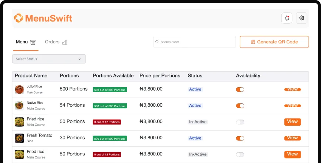Viewport: 321px width, 163px height.
Task: Switch to the Orders tab
Action: [56, 42]
